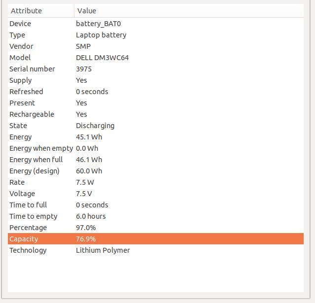This screenshot has height=303, width=315.
Task: Select the Serial number row
Action: coord(156,69)
